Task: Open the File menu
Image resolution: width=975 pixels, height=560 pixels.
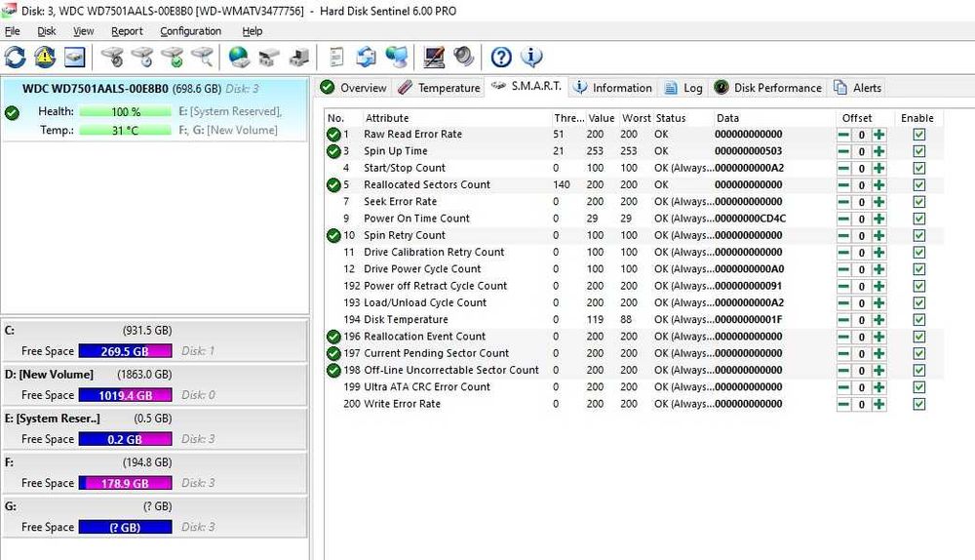Action: 12,31
